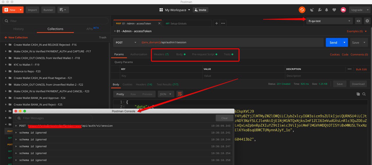Click the new window icon dropdown
The width and height of the screenshot is (372, 165).
pyautogui.click(x=62, y=10)
